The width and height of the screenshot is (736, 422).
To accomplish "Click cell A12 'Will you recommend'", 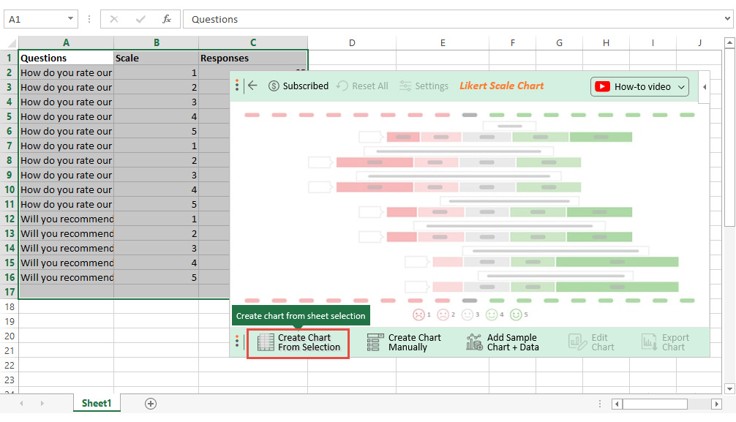I will (x=66, y=219).
